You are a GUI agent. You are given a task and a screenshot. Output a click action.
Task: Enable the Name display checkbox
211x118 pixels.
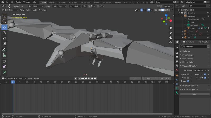click(188, 74)
